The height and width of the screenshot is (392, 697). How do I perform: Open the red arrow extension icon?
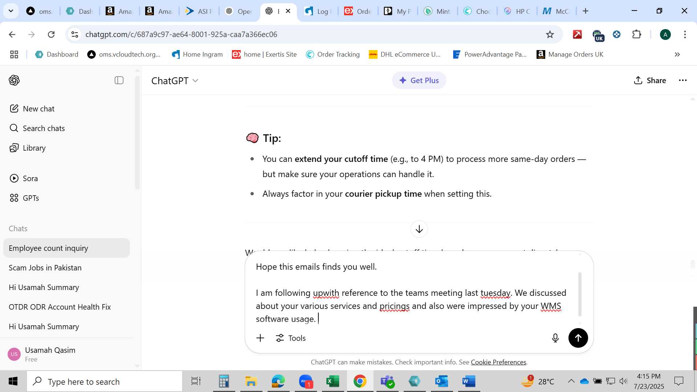pos(577,34)
